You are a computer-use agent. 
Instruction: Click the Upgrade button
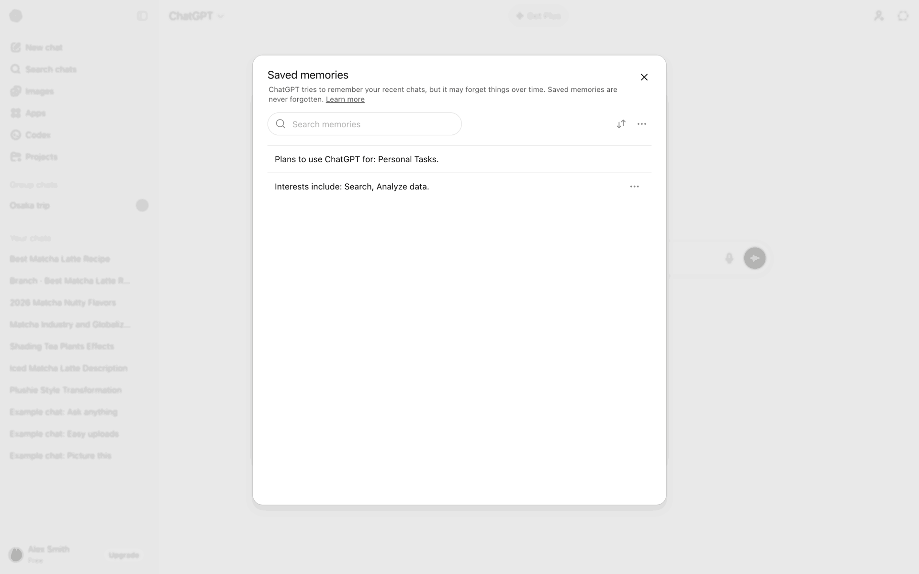124,555
